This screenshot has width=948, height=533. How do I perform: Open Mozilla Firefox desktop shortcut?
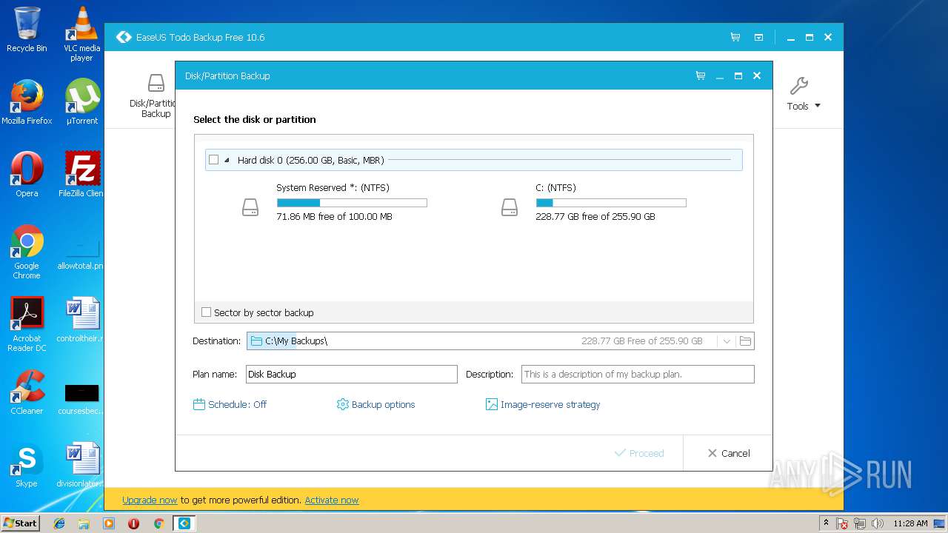[27, 102]
